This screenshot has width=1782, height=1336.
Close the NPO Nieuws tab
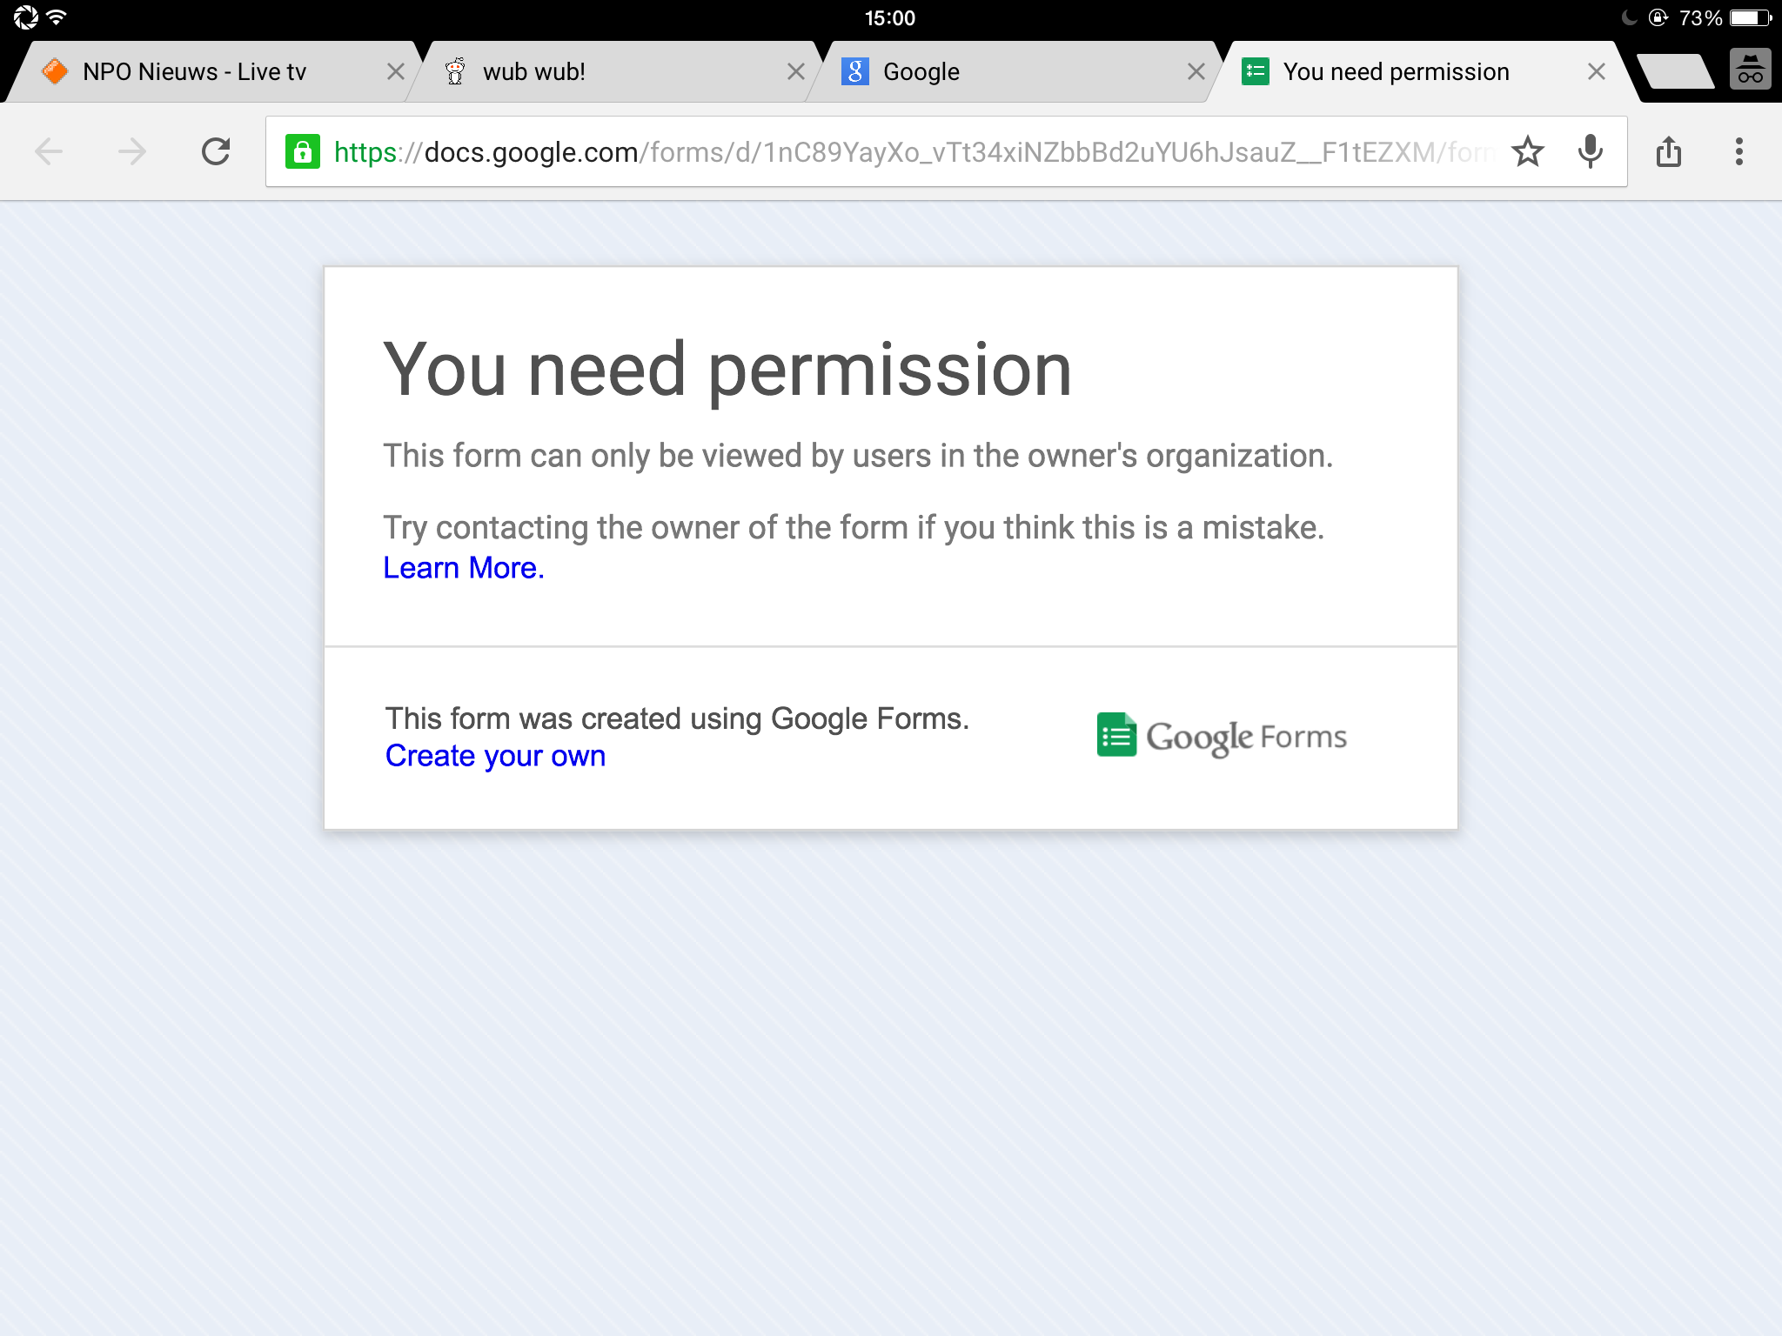point(395,72)
